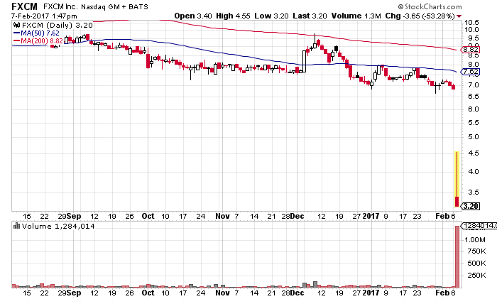This screenshot has width=497, height=299.
Task: Click the Volume 1.3M header value
Action: pos(356,16)
